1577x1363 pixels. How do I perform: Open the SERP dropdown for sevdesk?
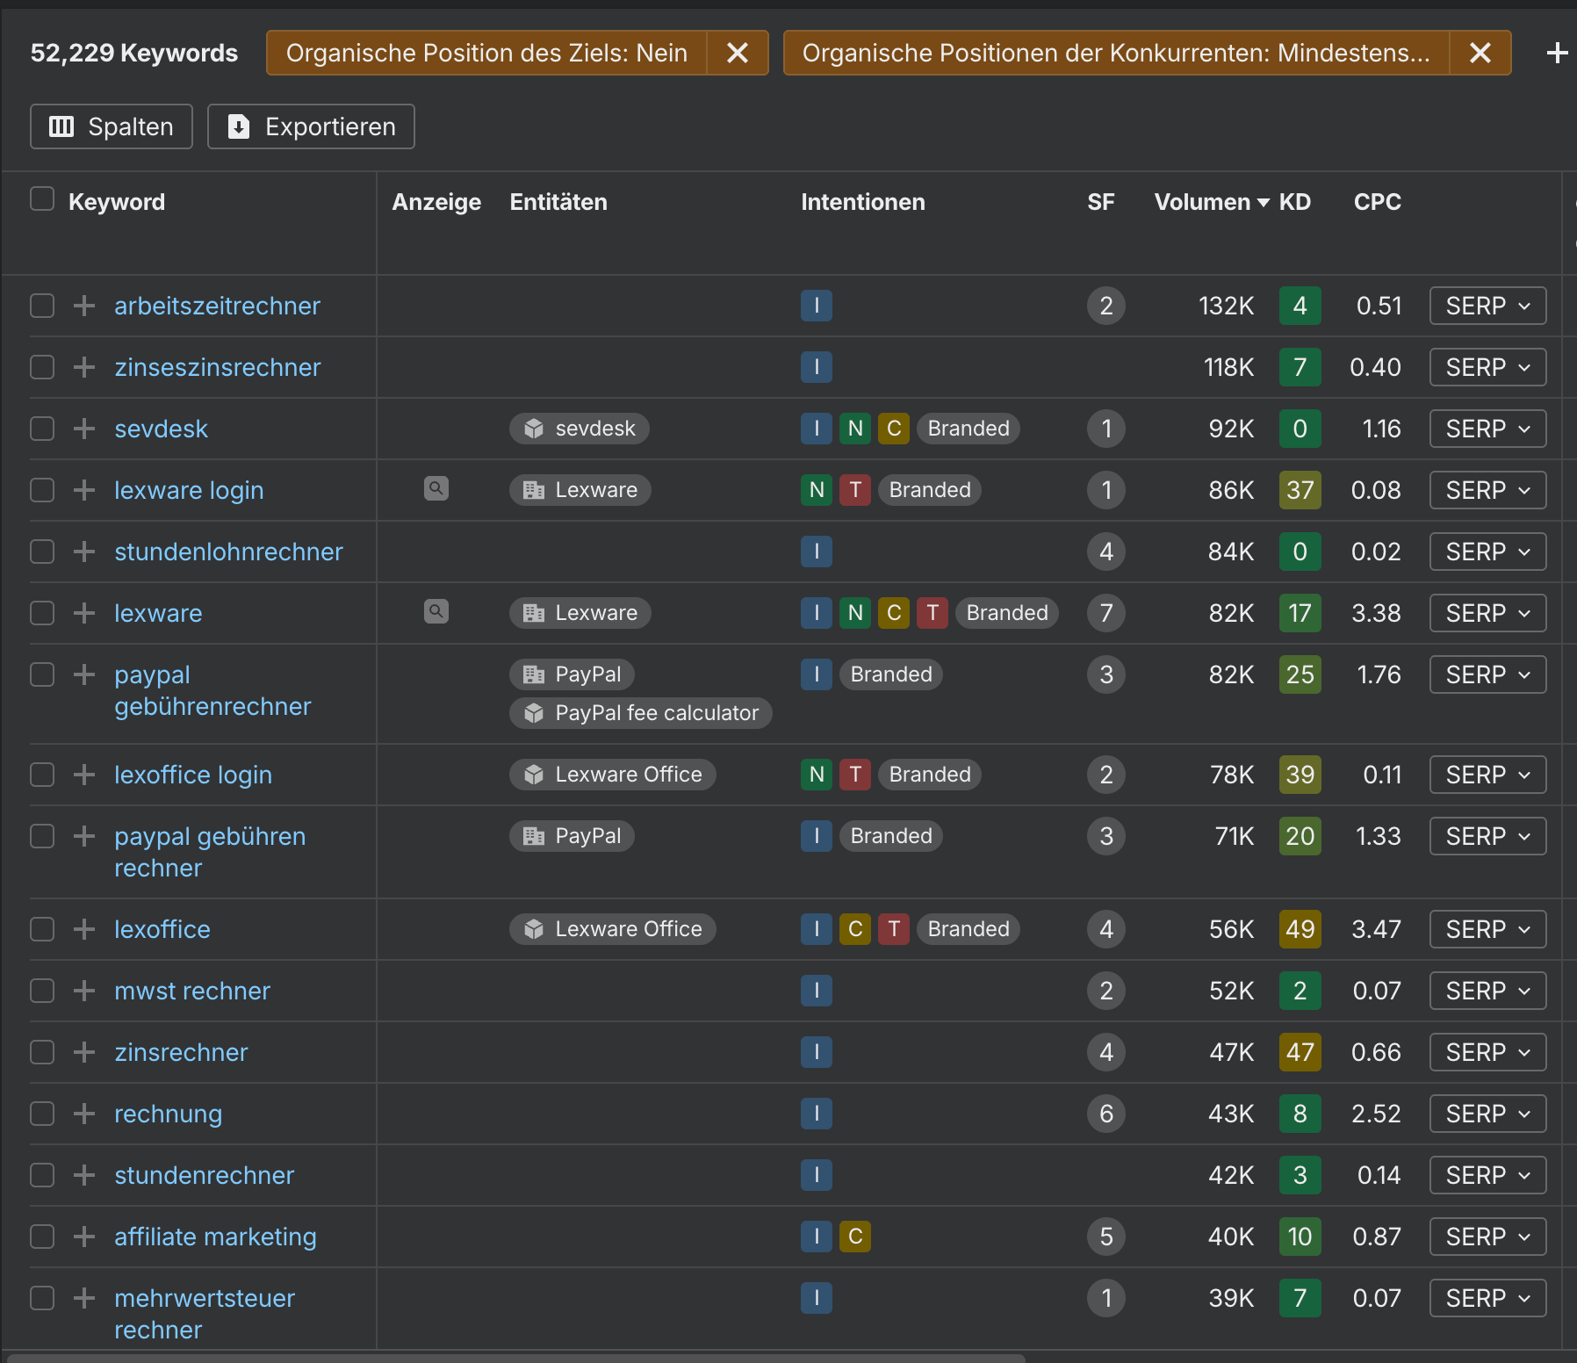pyautogui.click(x=1488, y=429)
